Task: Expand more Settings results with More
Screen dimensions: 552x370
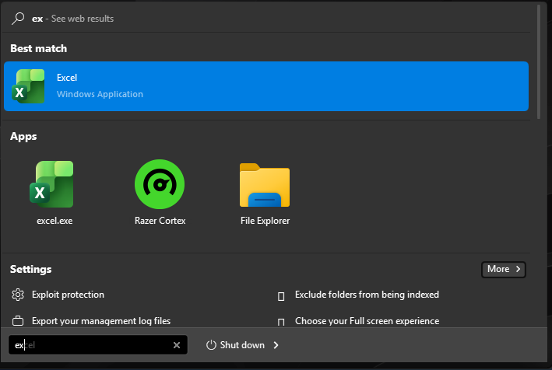Action: pyautogui.click(x=504, y=269)
